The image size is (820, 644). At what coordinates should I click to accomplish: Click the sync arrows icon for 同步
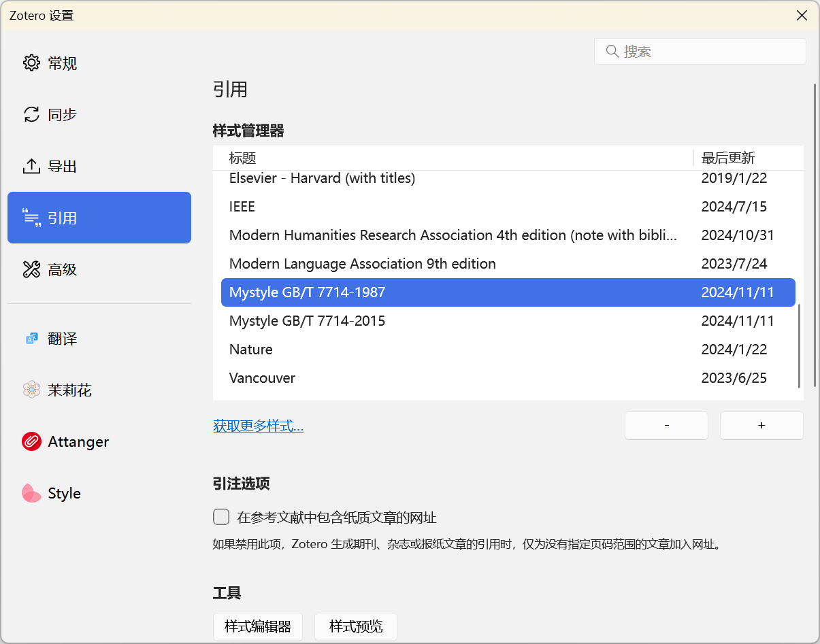pyautogui.click(x=31, y=114)
